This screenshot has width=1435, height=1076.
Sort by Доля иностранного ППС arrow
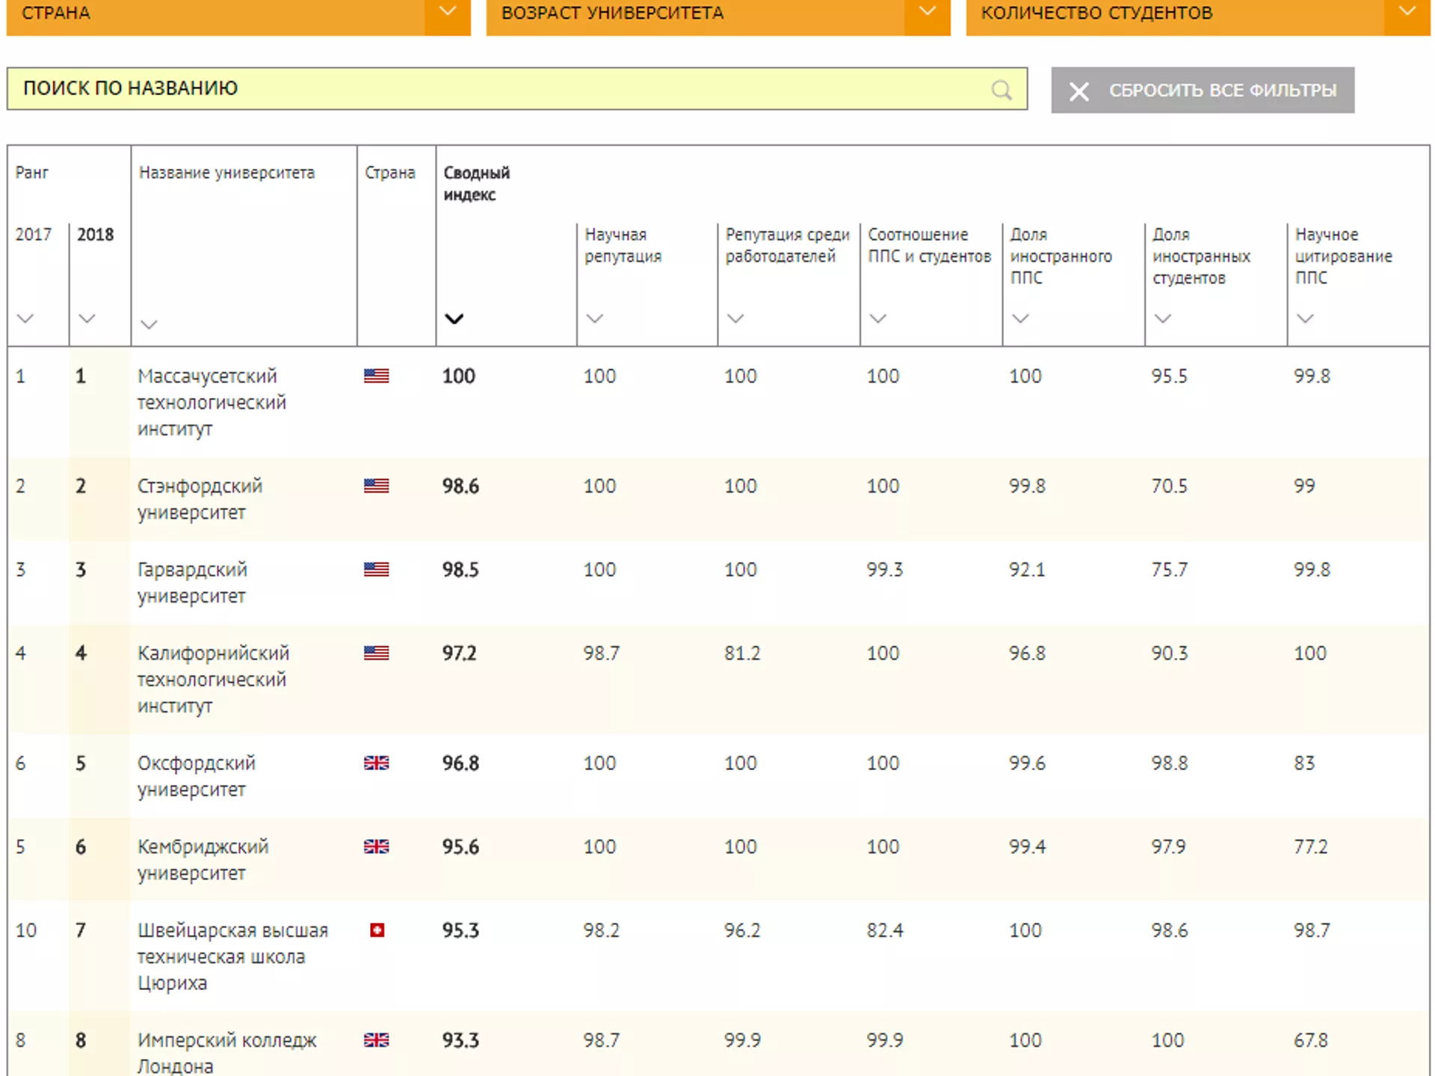click(1021, 319)
